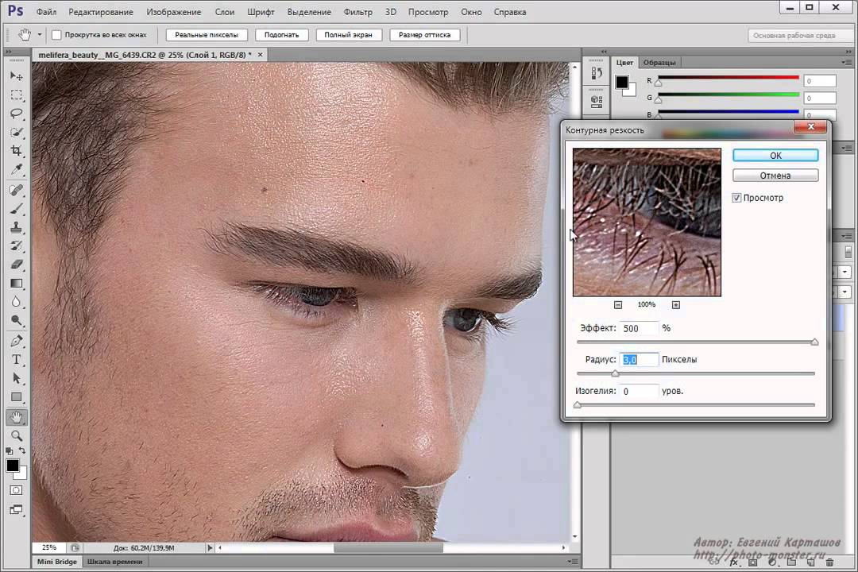Zoom in the Unsharp Mask preview
This screenshot has height=572, width=858.
[x=676, y=305]
